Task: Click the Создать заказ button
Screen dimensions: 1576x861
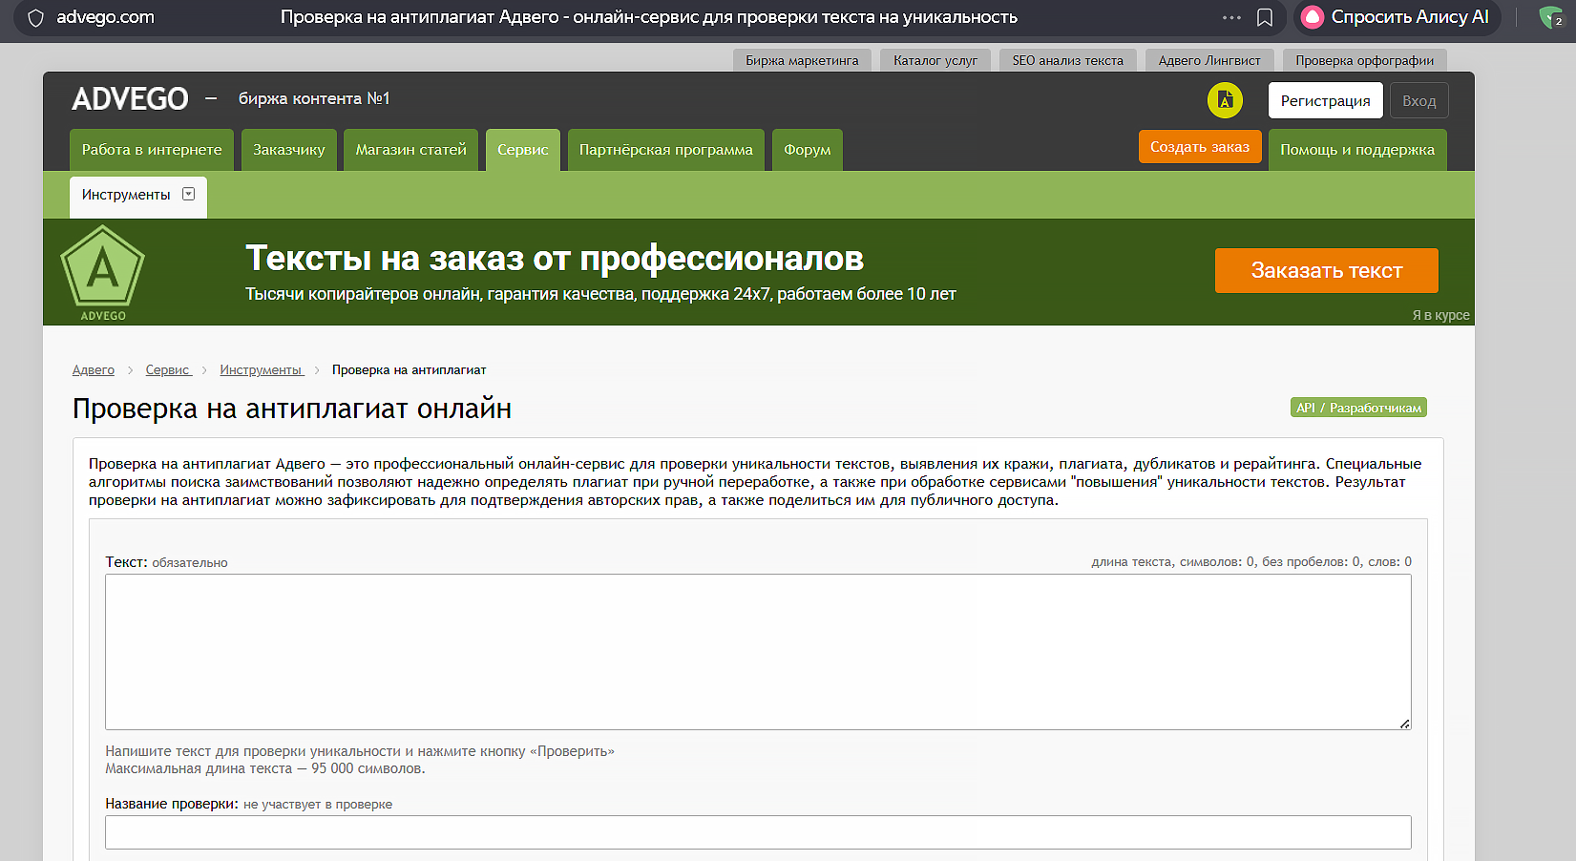Action: tap(1200, 147)
